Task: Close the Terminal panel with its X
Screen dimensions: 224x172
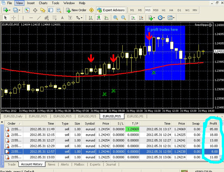Action: point(2,122)
